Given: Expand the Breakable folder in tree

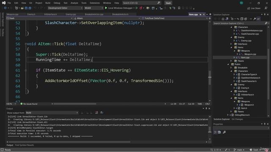Looking at the screenshot, I should 232,68.
